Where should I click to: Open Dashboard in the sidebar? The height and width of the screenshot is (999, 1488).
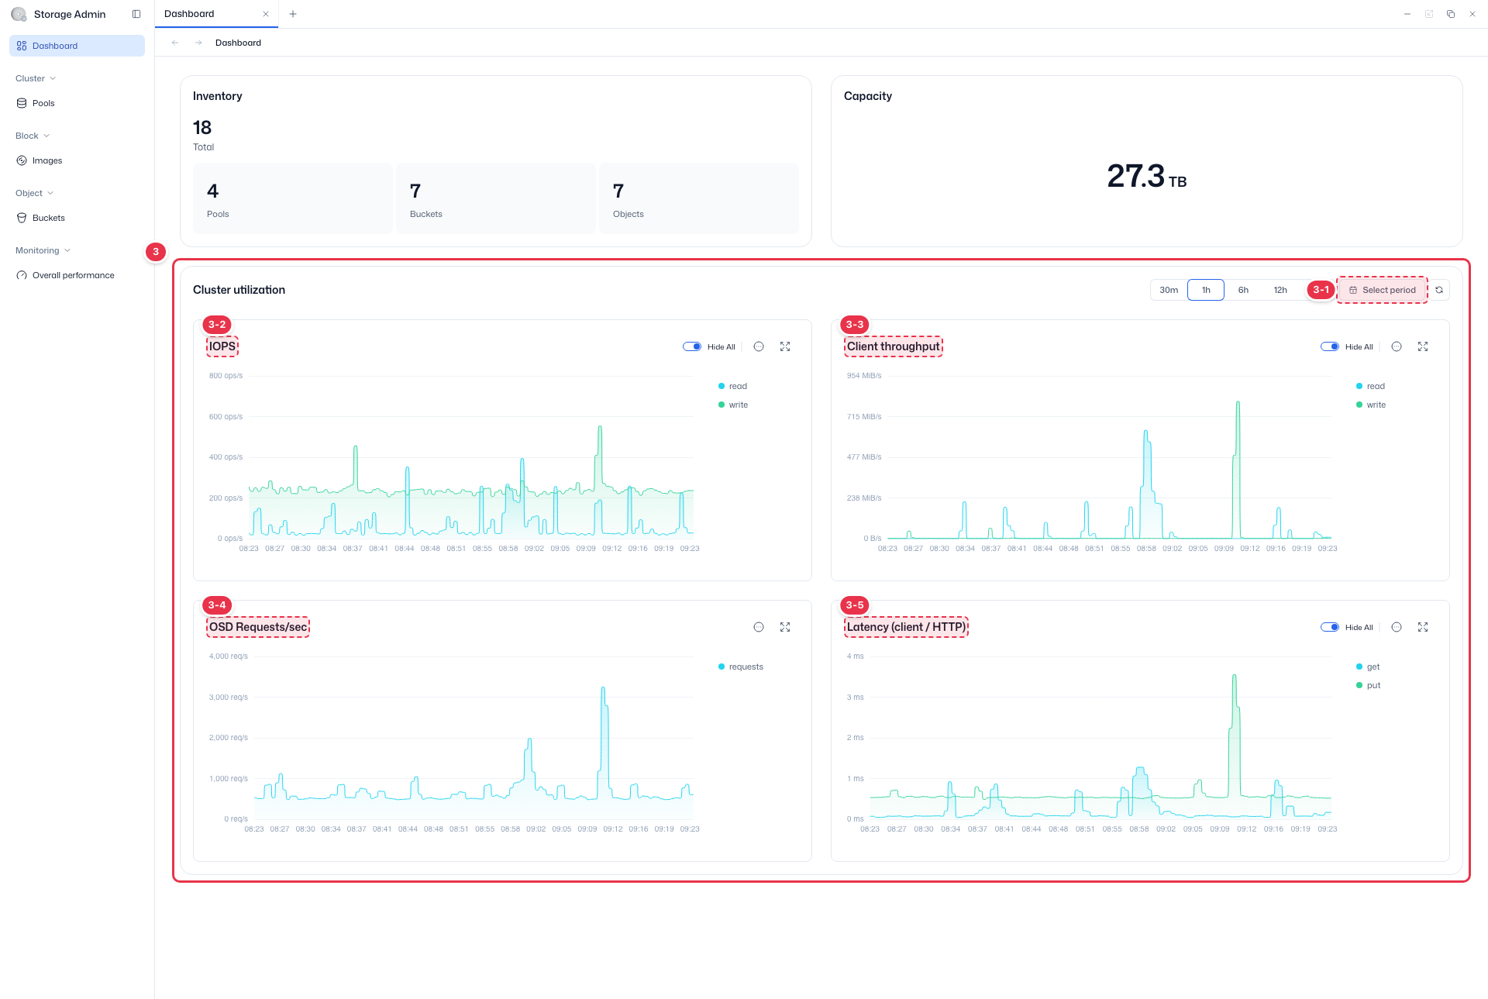pyautogui.click(x=77, y=46)
